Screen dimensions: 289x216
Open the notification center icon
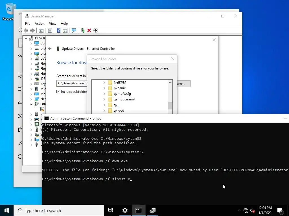pos(280,210)
